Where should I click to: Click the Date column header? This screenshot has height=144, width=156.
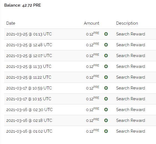[11, 23]
